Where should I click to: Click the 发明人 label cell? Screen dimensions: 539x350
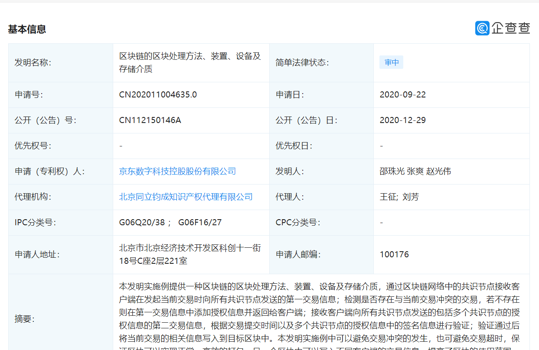321,172
